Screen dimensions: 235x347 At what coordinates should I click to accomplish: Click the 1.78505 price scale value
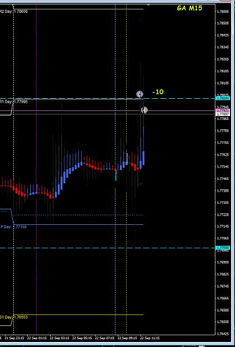pyautogui.click(x=223, y=23)
